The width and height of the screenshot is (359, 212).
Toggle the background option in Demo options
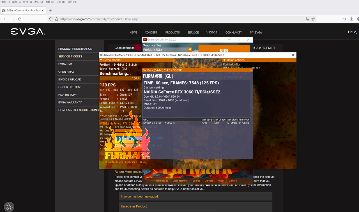tap(233, 77)
